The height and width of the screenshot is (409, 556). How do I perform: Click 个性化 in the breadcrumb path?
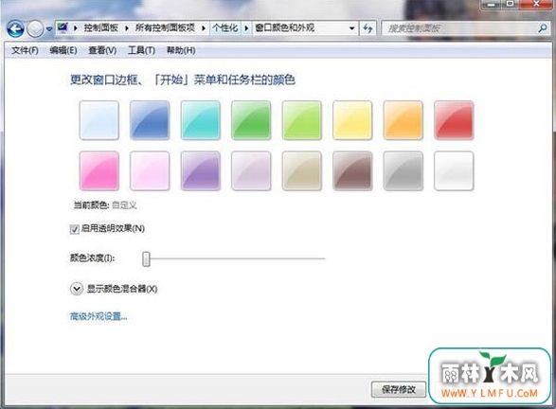225,28
